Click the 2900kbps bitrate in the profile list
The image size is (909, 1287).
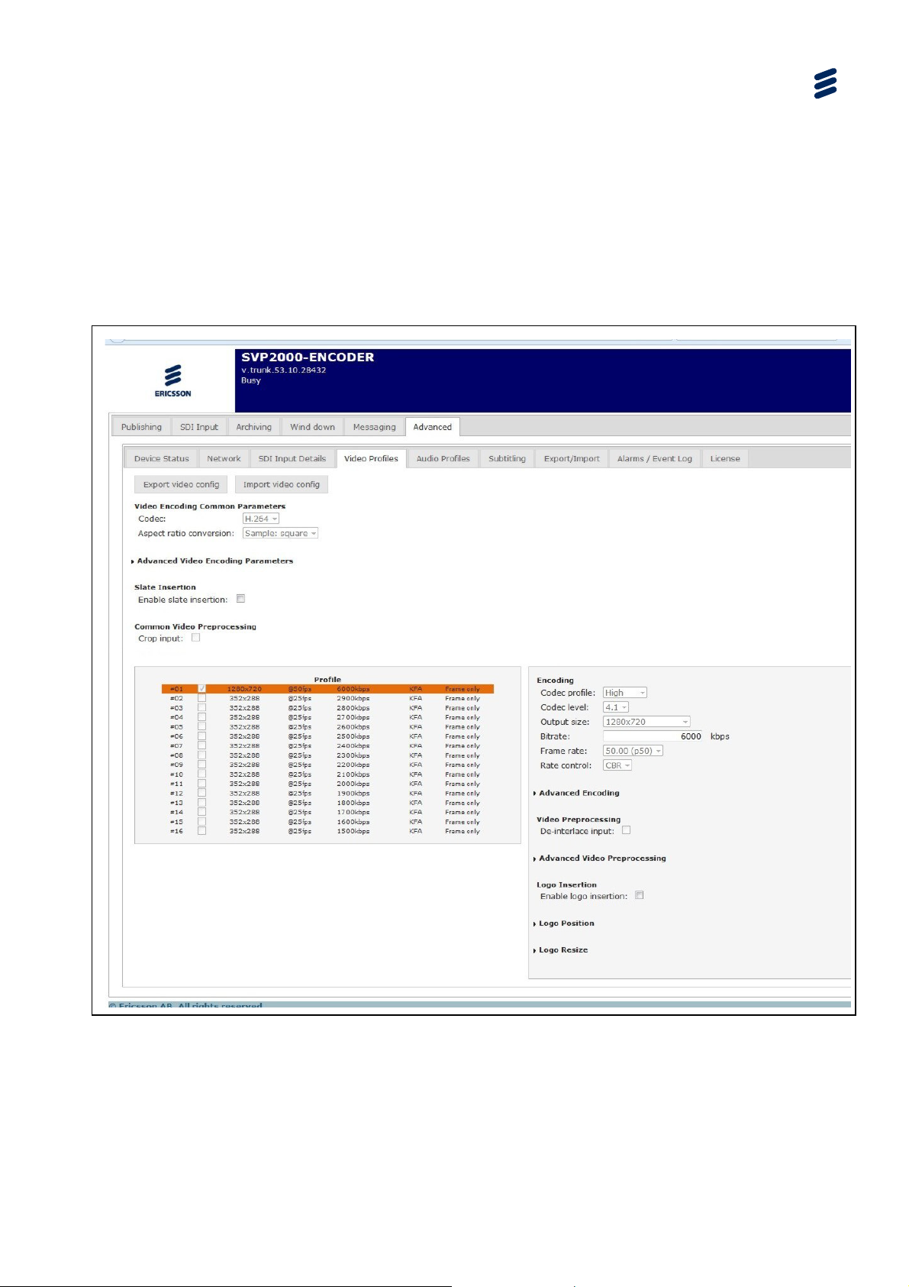(x=353, y=698)
